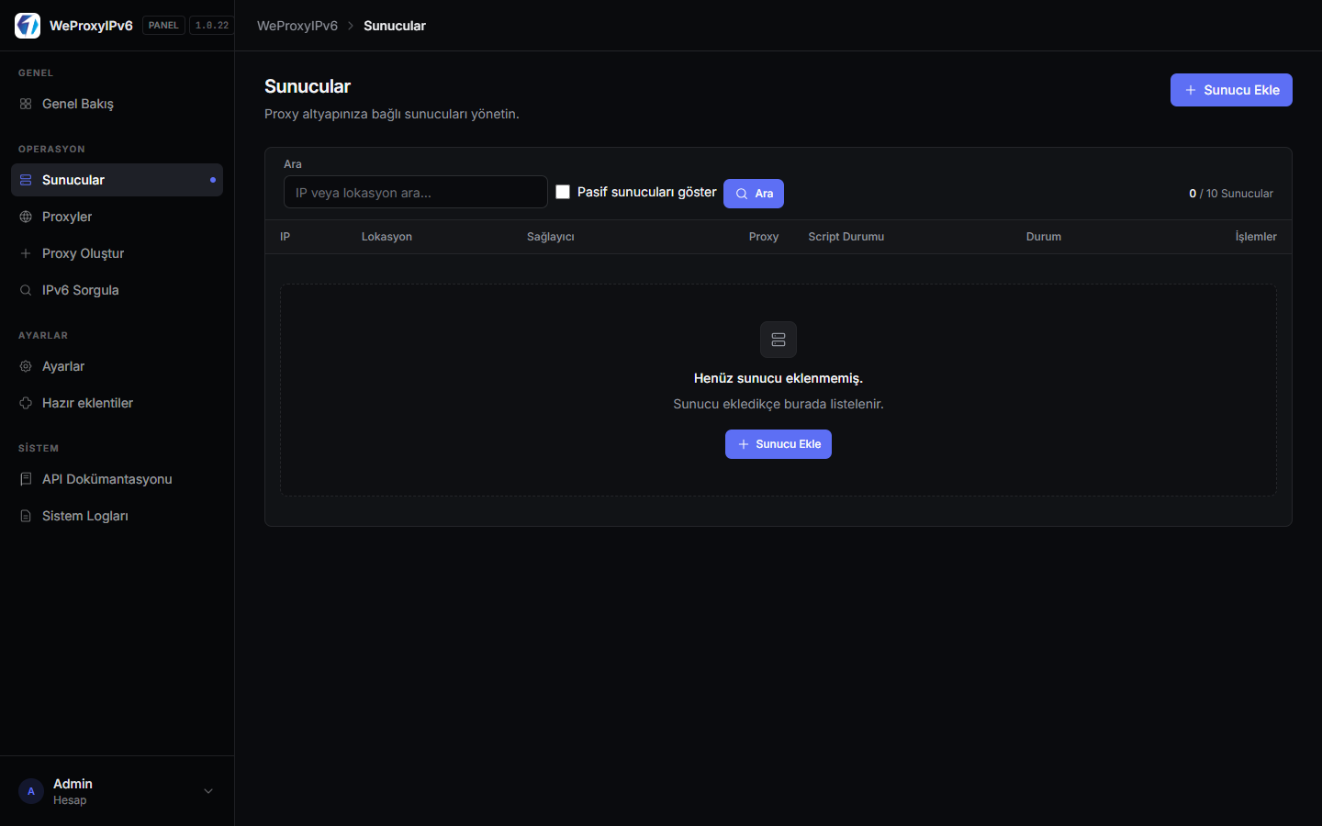
Task: Open Proxy Oluştur page
Action: pyautogui.click(x=117, y=253)
